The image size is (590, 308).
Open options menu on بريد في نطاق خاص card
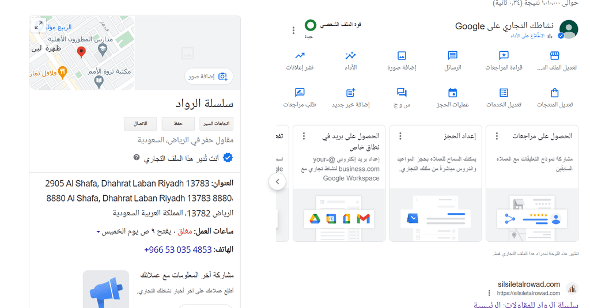click(x=304, y=136)
